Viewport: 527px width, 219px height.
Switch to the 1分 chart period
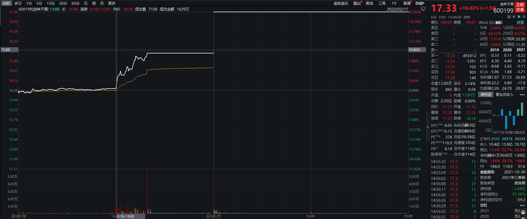[x=29, y=3]
